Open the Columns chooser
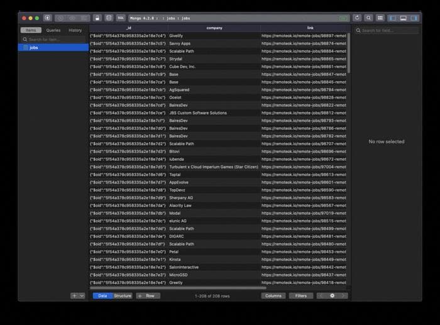 [273, 296]
